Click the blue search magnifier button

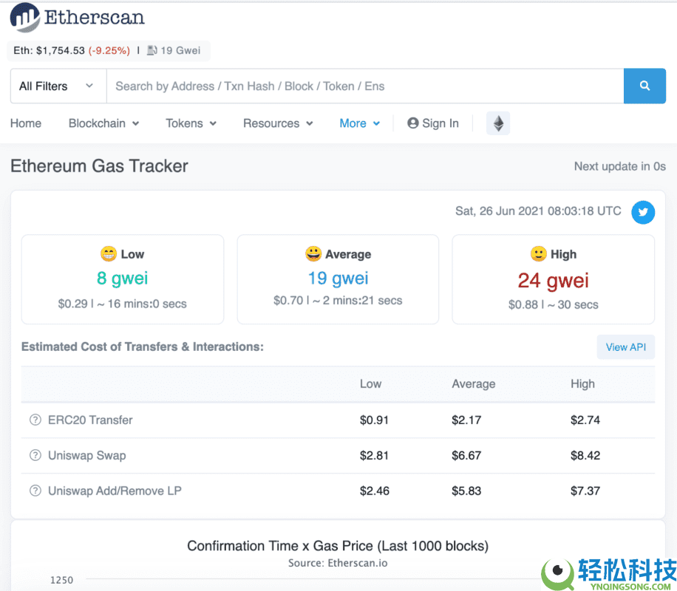(x=644, y=86)
